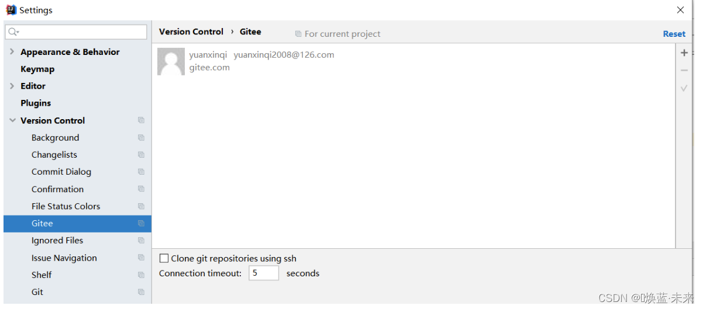This screenshot has width=703, height=309.
Task: Click the project-level icon beside Commit Dialog
Action: click(141, 172)
